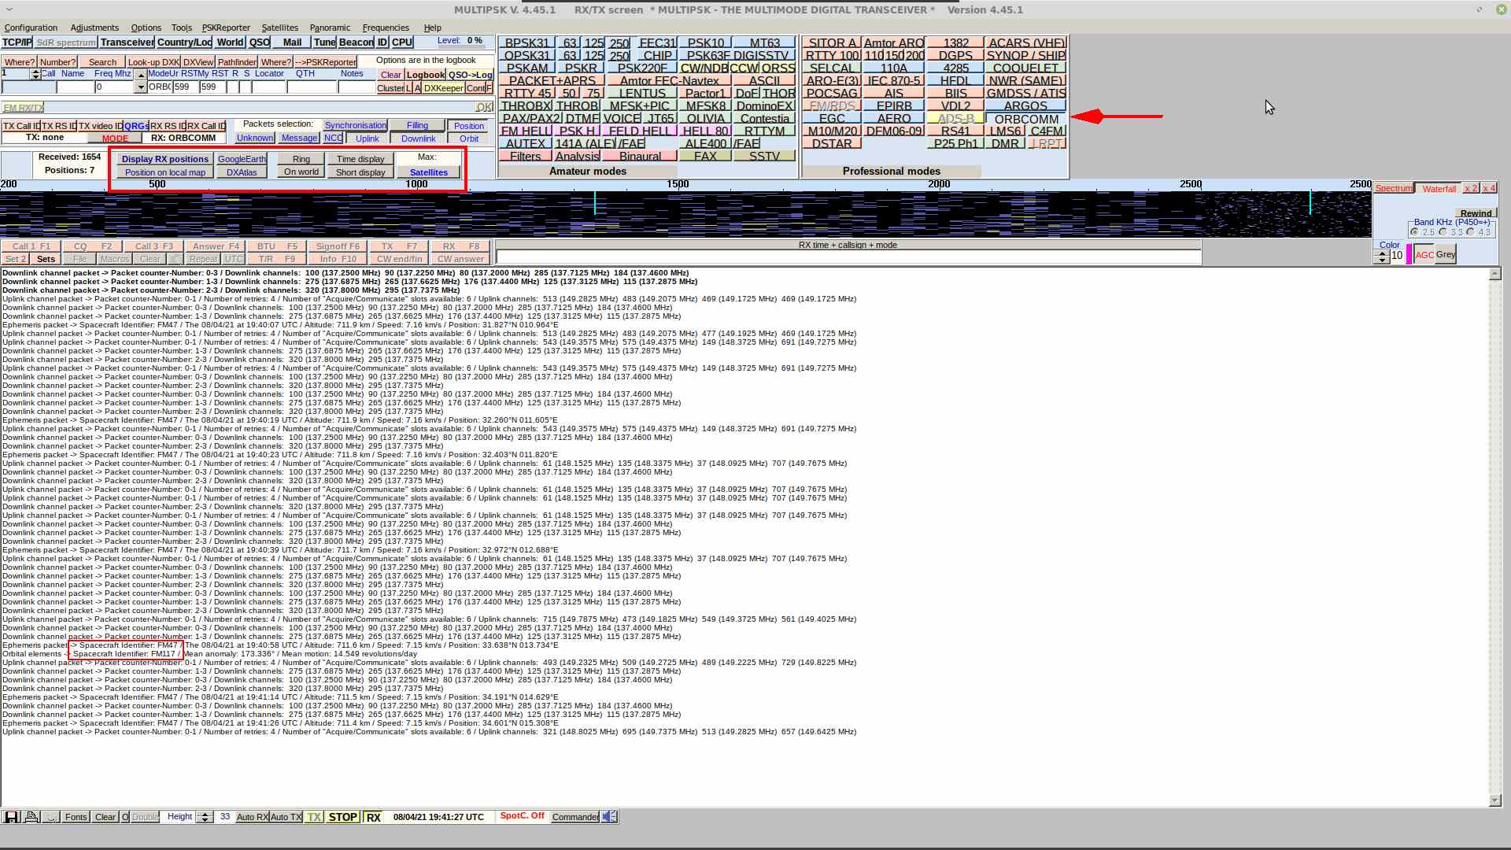Click the magenta color bar
The width and height of the screenshot is (1511, 850).
click(x=1409, y=254)
